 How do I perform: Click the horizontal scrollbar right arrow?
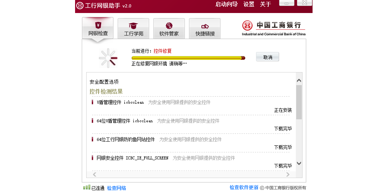(x=288, y=174)
